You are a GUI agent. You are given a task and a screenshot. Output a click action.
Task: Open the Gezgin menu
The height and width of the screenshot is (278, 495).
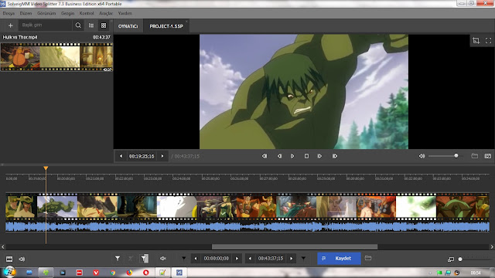tap(67, 13)
